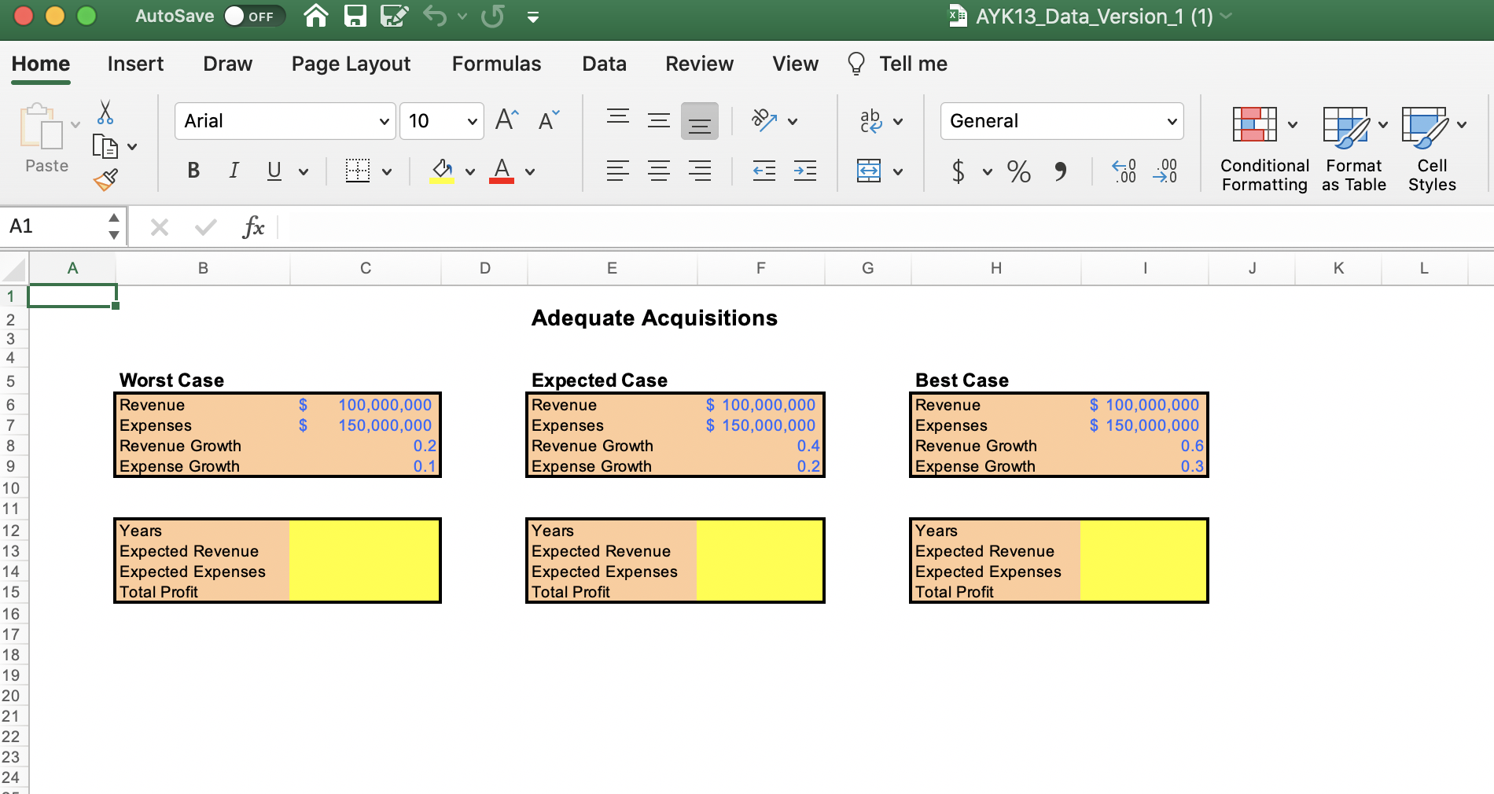Apply underline to the selection

(x=273, y=170)
